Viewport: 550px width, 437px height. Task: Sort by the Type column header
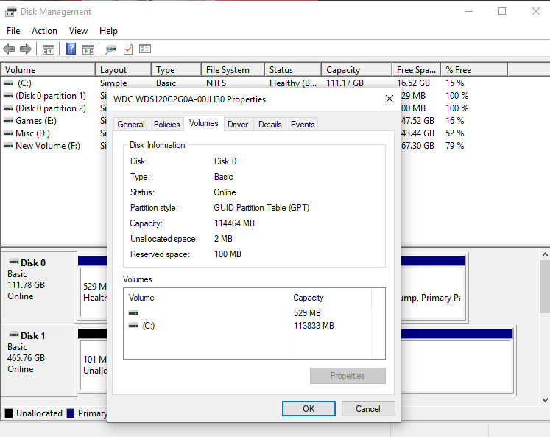pos(177,70)
